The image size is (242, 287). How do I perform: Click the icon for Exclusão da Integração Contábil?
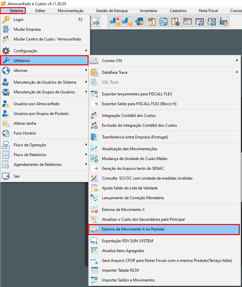coord(94,125)
